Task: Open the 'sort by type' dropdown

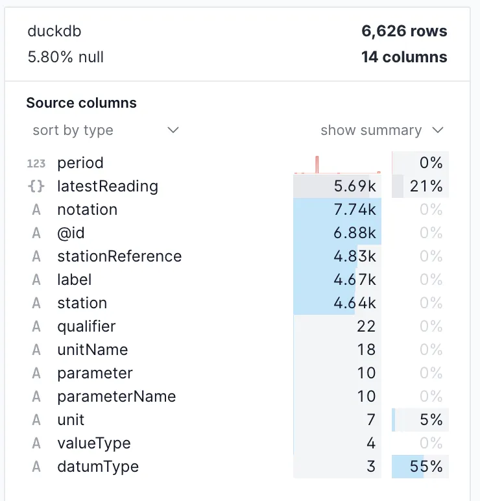Action: [105, 130]
